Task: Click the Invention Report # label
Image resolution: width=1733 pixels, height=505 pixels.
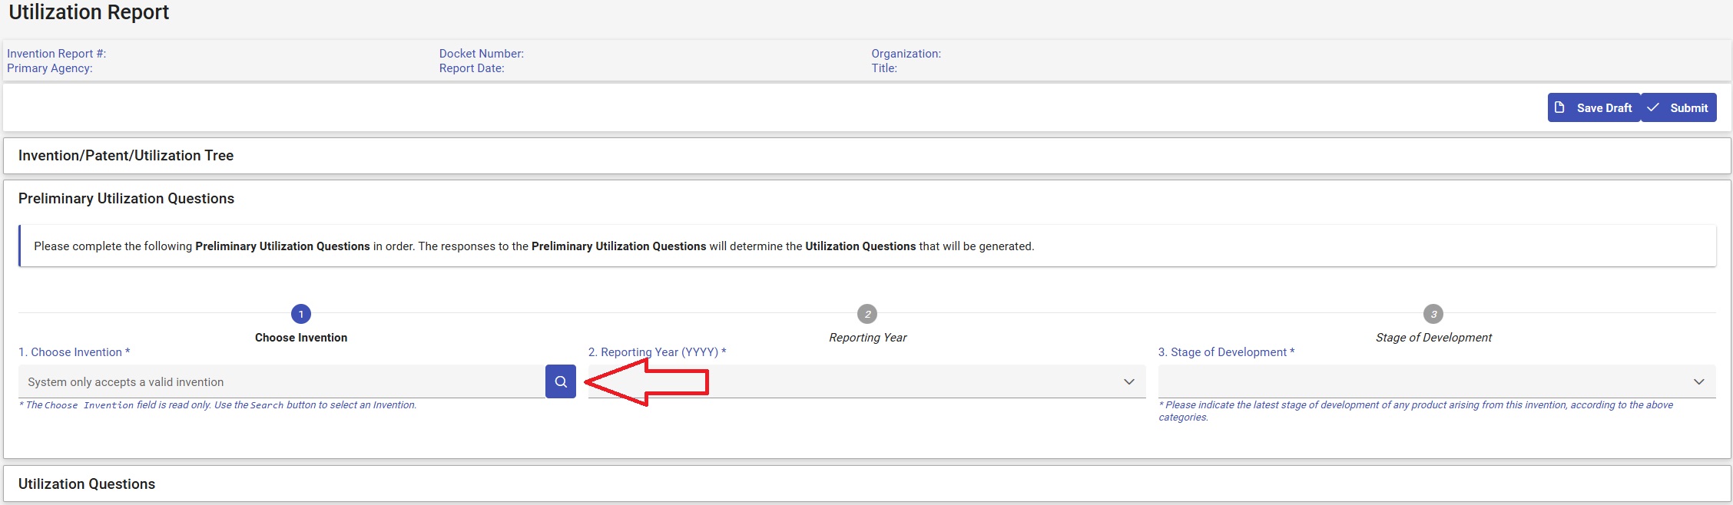Action: [x=57, y=54]
